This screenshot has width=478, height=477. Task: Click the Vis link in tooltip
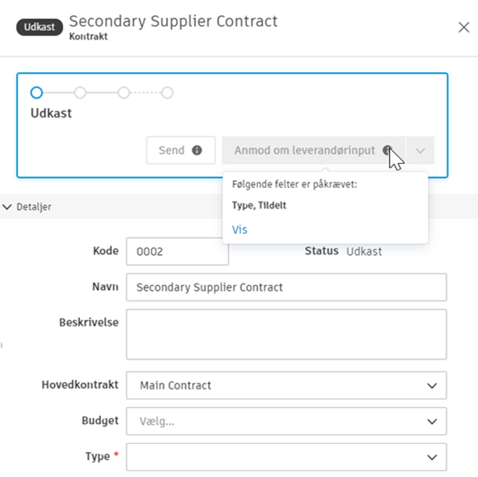tap(240, 230)
